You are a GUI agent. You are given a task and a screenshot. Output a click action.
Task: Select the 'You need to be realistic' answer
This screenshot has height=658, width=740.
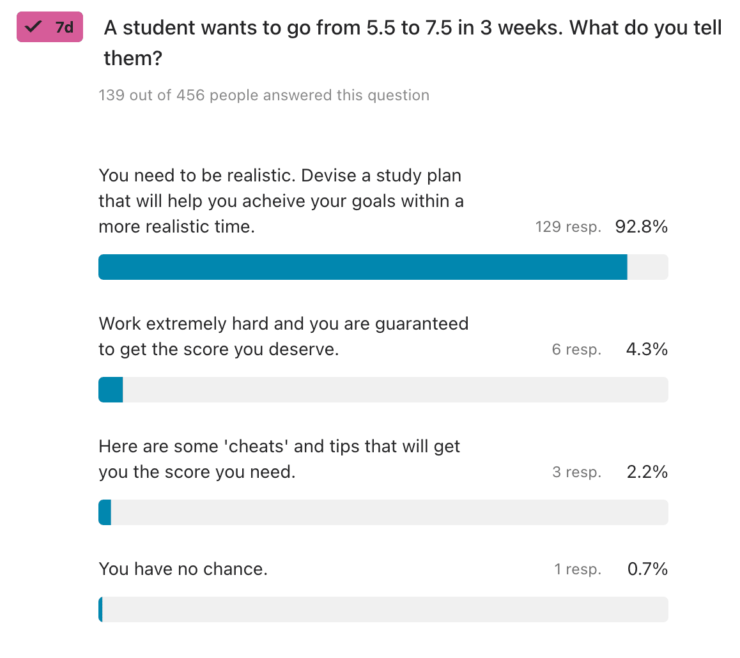point(281,201)
